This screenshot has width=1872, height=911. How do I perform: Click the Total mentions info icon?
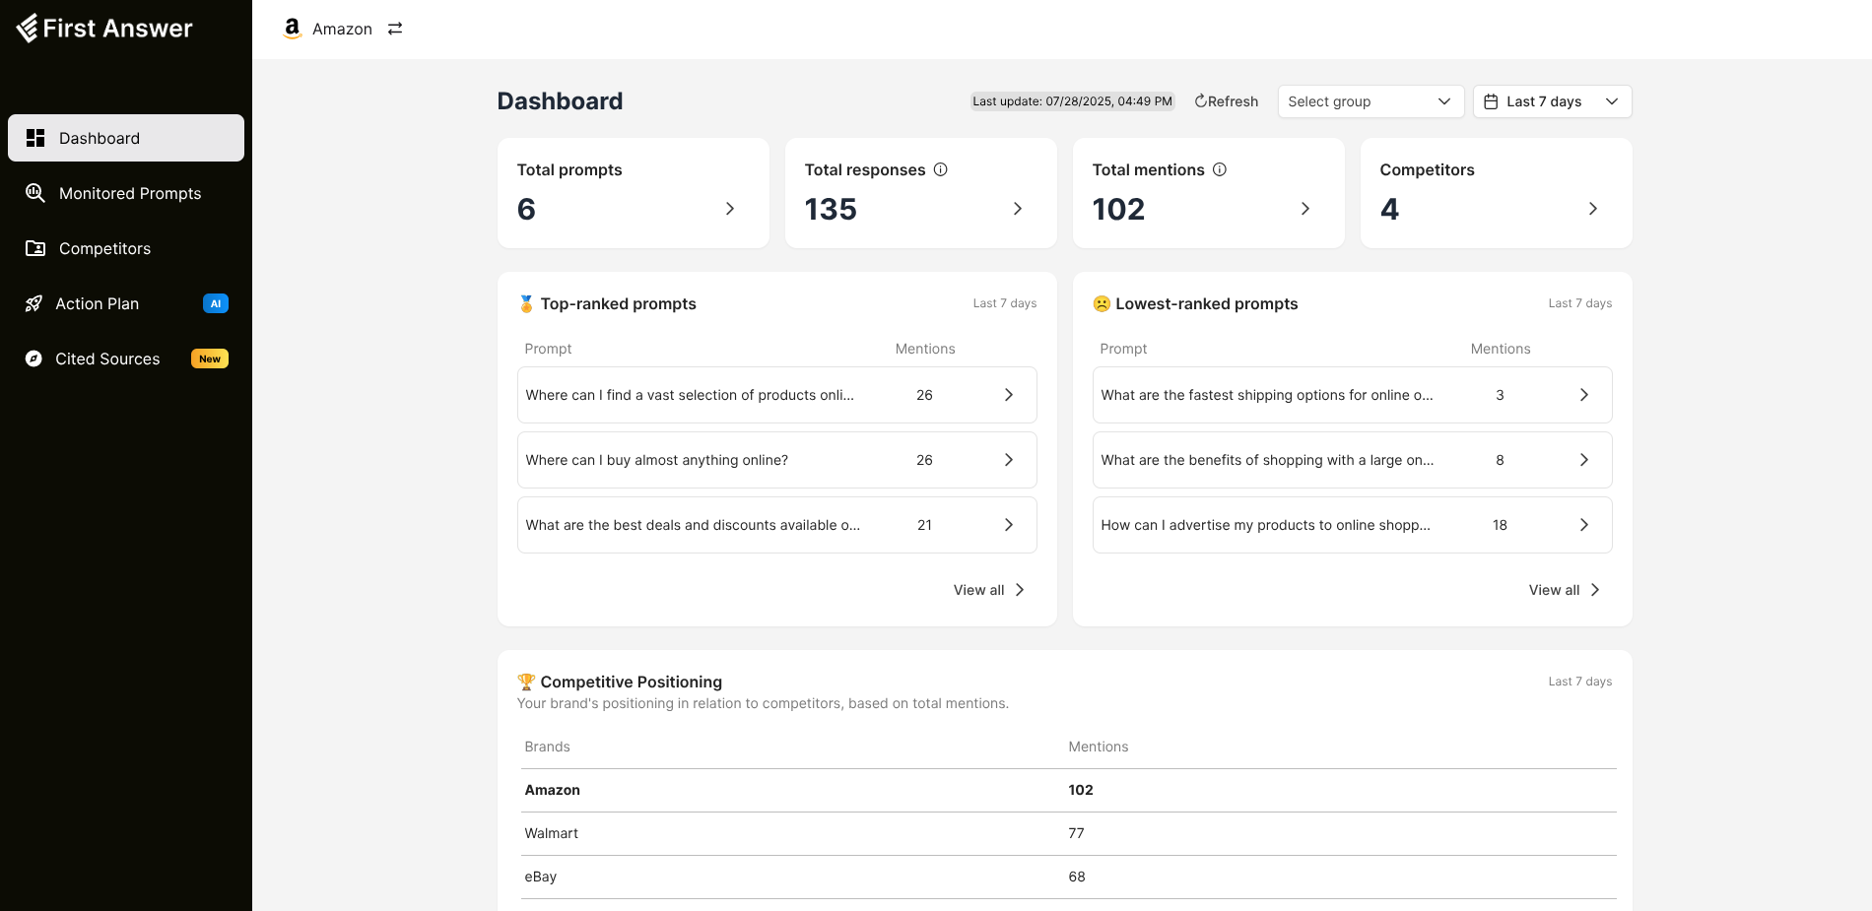pyautogui.click(x=1220, y=169)
